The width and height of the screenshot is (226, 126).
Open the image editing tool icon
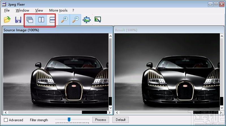[x=98, y=19]
